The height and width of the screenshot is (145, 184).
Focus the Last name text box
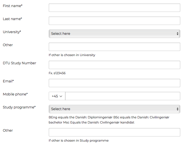click(114, 21)
